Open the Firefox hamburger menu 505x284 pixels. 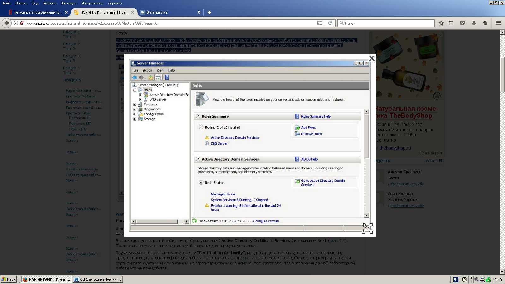tap(498, 23)
